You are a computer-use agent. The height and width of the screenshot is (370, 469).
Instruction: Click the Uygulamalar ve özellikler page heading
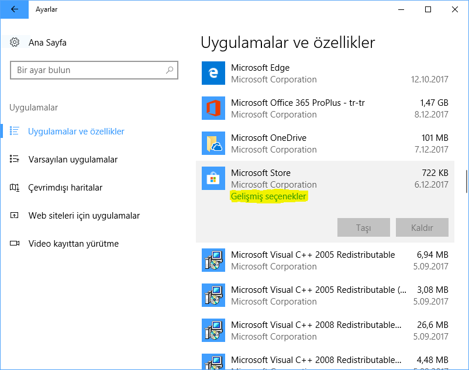click(x=288, y=43)
